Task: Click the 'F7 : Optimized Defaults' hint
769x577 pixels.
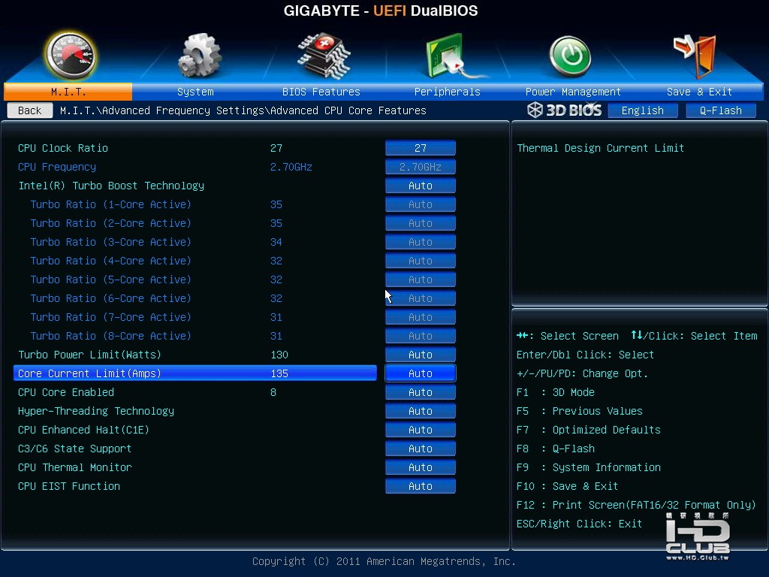Action: tap(589, 430)
